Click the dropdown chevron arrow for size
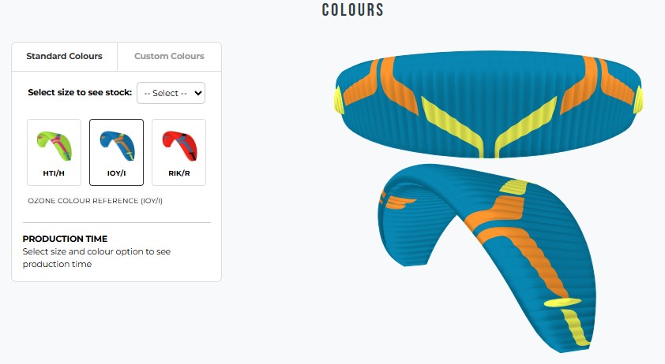Image resolution: width=665 pixels, height=364 pixels. coord(197,93)
